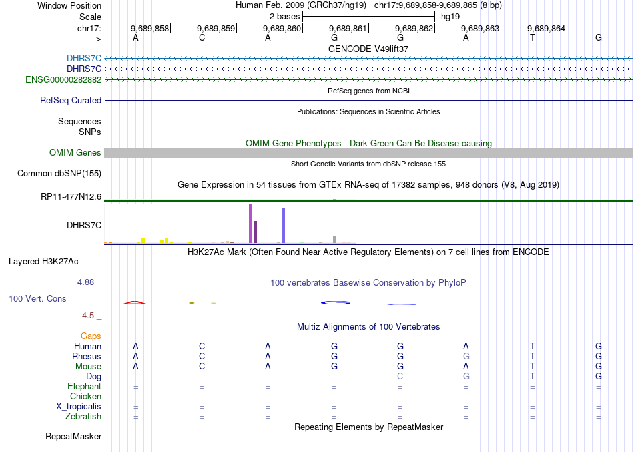634x452 pixels.
Task: Open Common dbSNP(155) track label
Action: point(59,173)
